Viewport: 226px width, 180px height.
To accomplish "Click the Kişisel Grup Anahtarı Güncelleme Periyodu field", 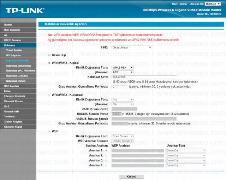I will (120, 87).
